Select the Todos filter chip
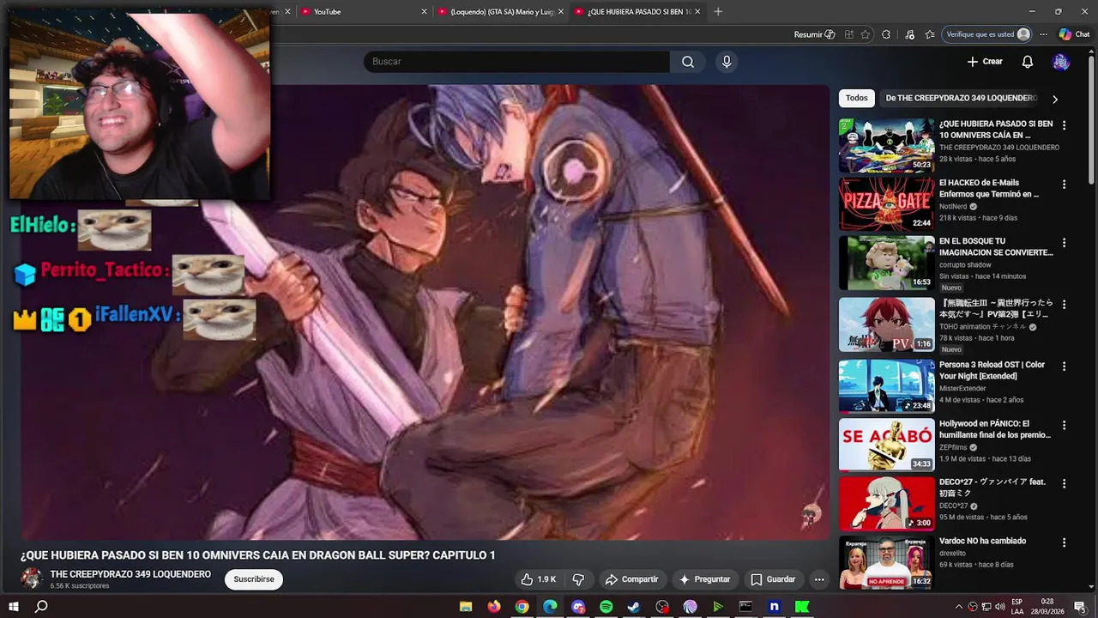This screenshot has width=1098, height=618. click(857, 98)
